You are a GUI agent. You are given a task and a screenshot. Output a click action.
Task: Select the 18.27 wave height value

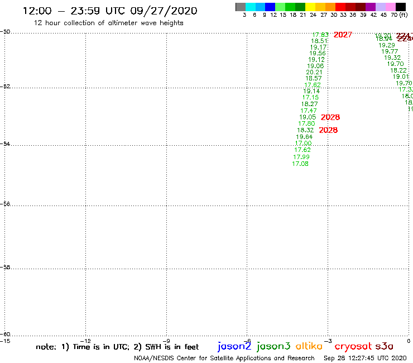click(x=310, y=104)
